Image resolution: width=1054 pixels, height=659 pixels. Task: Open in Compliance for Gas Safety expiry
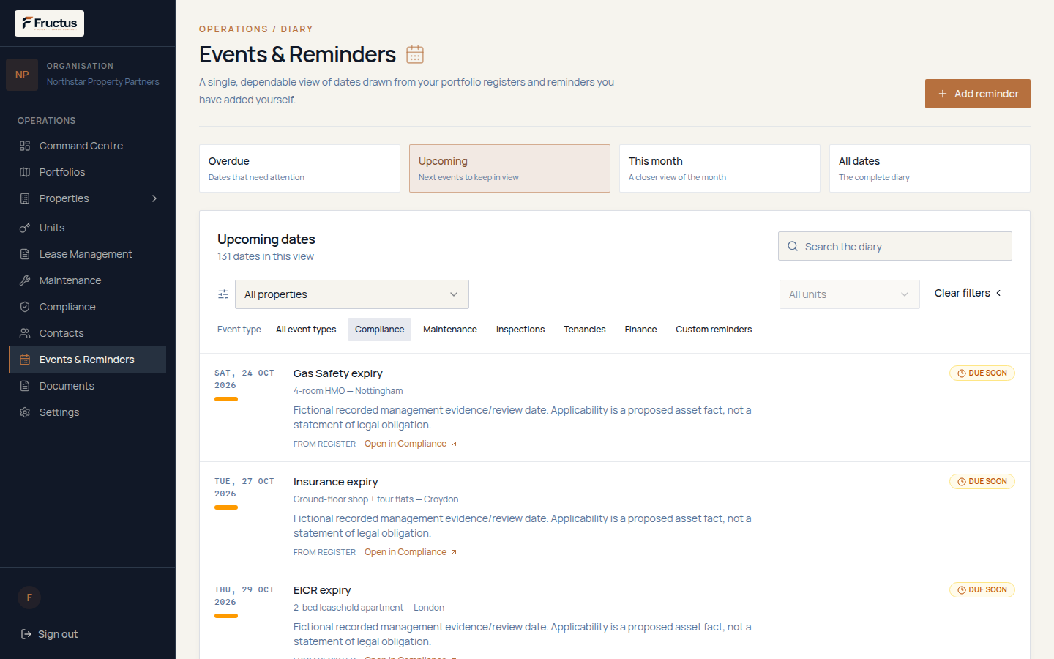(x=411, y=444)
